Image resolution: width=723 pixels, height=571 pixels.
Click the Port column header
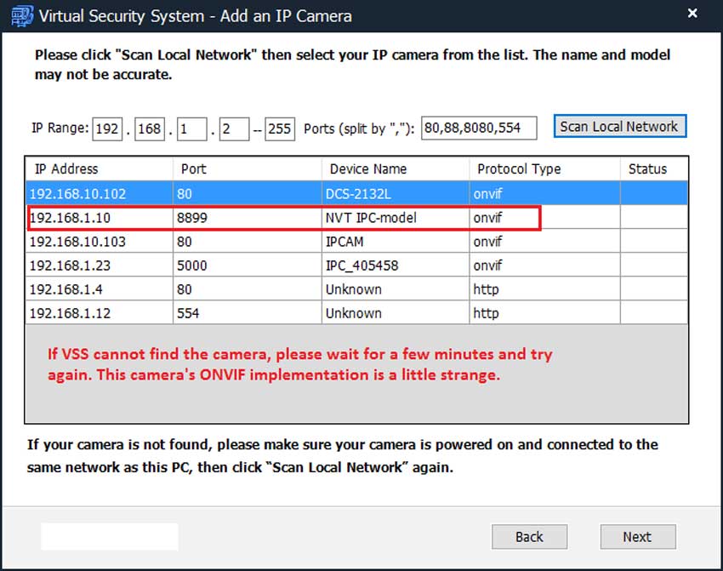click(247, 168)
